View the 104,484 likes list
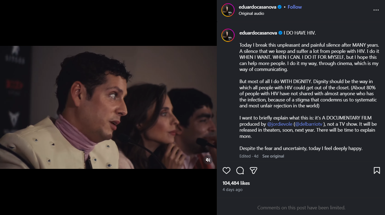 [236, 183]
